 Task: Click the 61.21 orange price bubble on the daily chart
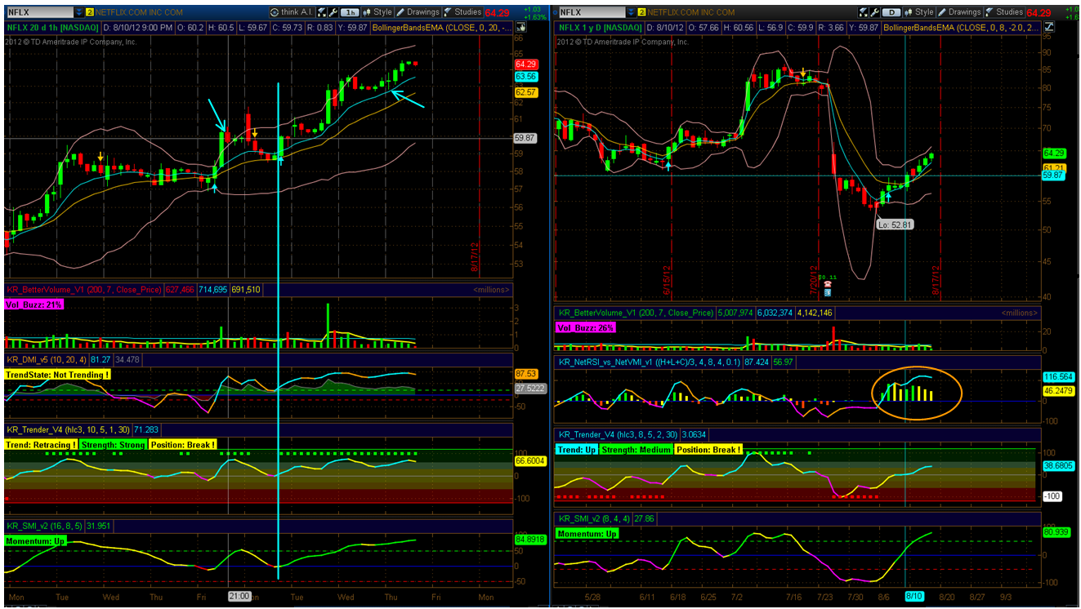click(x=1053, y=167)
